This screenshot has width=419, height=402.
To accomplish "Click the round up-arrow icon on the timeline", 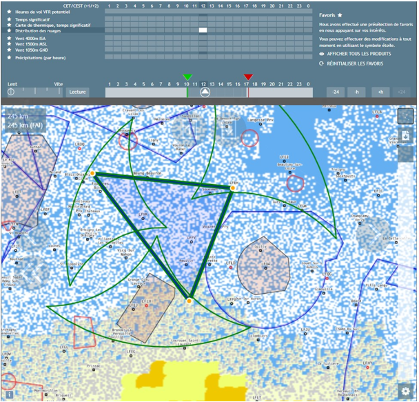I will (205, 92).
